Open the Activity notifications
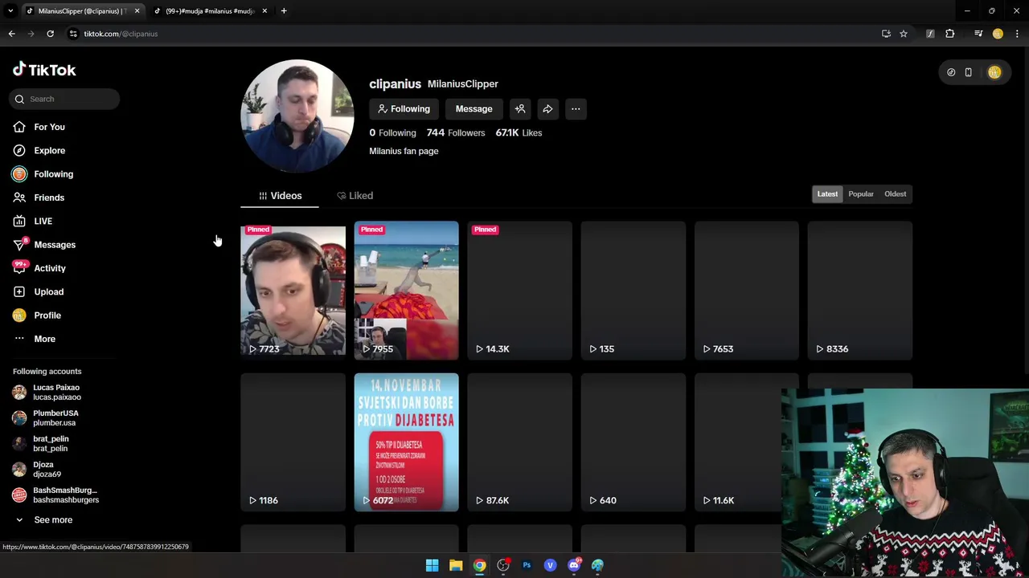This screenshot has width=1029, height=578. 50,268
